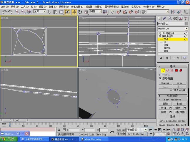Activate the Unlink Selection tool
Image resolution: width=190 pixels, height=142 pixels.
coord(23,12)
